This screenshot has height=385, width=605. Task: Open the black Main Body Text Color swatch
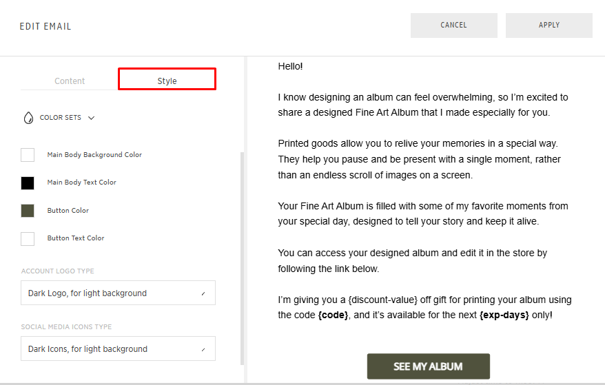28,183
